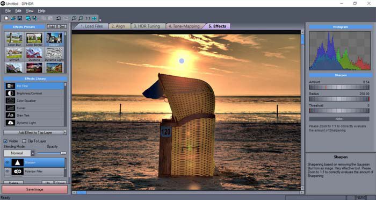Click the layer Opacity slider
The height and width of the screenshot is (200, 376).
pyautogui.click(x=52, y=153)
